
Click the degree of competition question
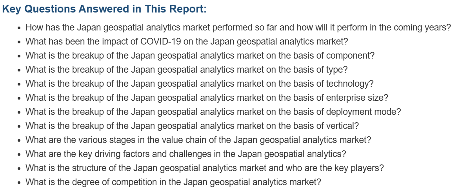173,182
